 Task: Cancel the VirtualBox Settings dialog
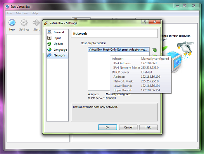(128, 127)
